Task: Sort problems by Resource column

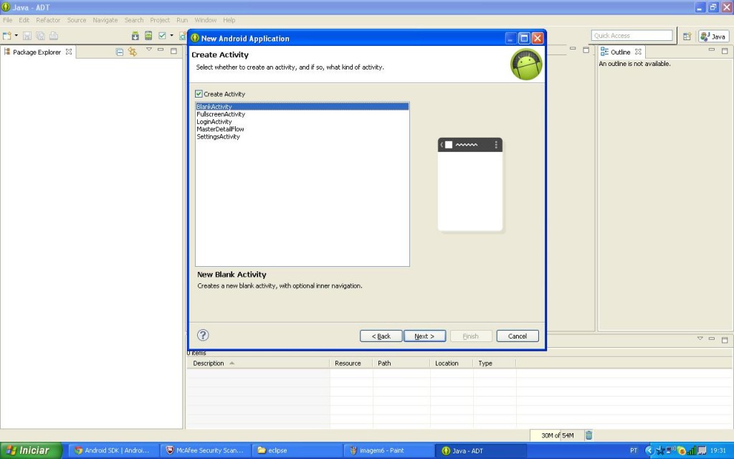Action: (x=351, y=363)
